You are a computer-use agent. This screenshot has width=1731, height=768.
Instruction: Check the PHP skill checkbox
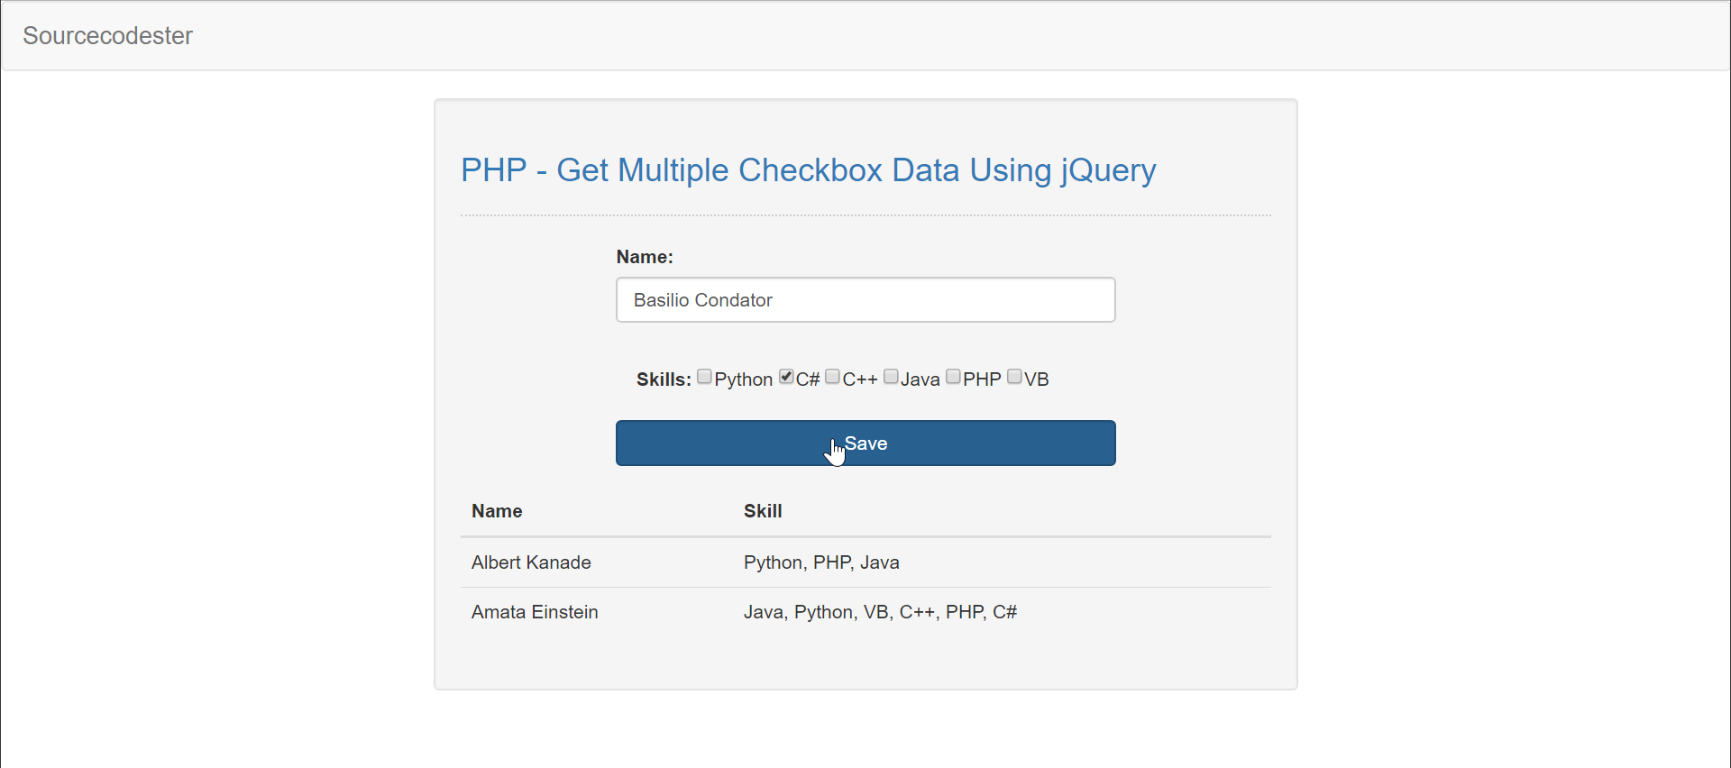click(953, 377)
